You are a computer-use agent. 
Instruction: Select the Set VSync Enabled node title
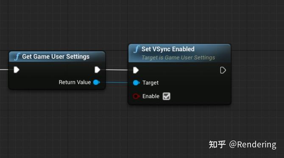tap(168, 49)
